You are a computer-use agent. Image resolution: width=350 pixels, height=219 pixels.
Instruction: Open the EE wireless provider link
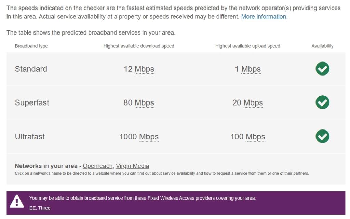(x=32, y=208)
